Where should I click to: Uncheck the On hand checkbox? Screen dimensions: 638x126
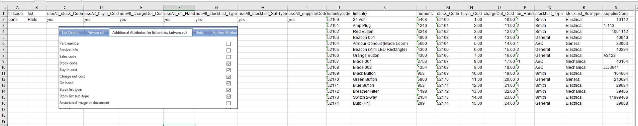point(229,83)
